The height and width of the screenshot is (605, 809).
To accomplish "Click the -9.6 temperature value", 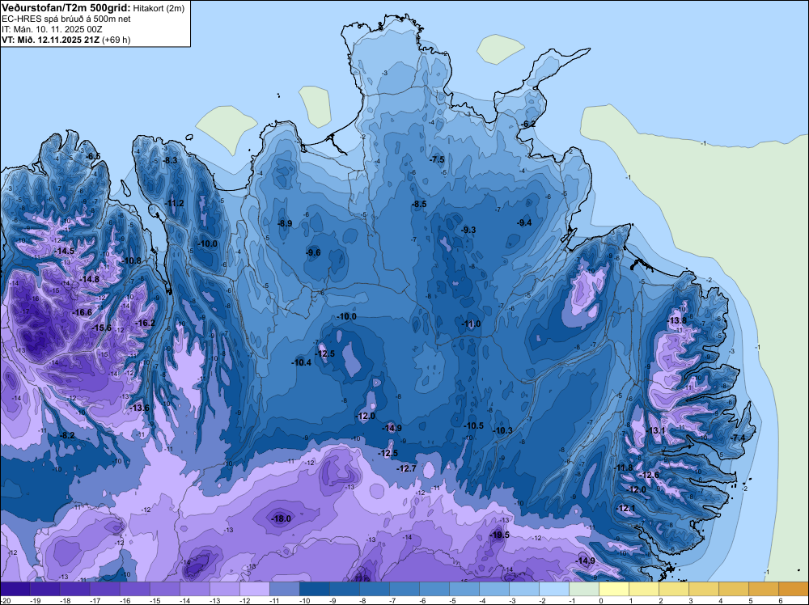I will [x=313, y=252].
